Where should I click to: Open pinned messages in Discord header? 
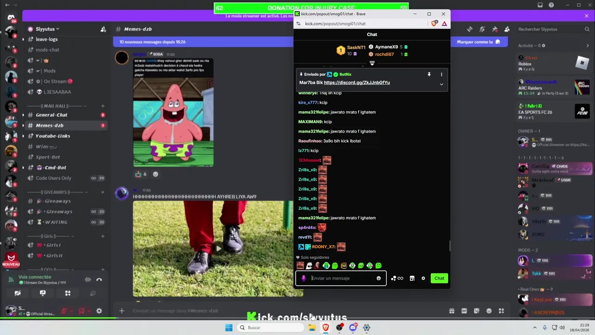click(x=495, y=29)
